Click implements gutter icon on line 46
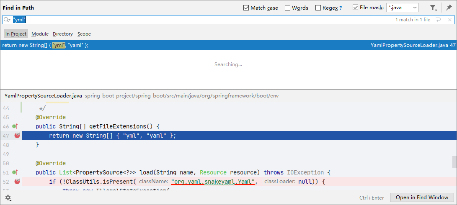Viewport: 457px width, 205px height. (x=15, y=126)
